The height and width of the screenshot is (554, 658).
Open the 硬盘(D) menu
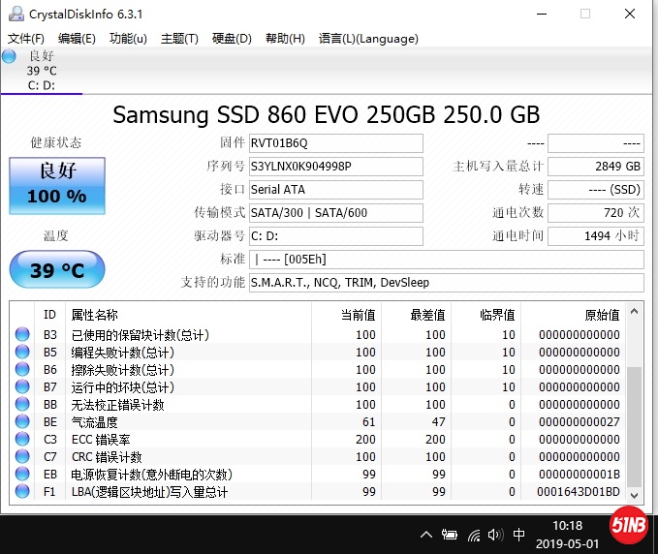[232, 39]
